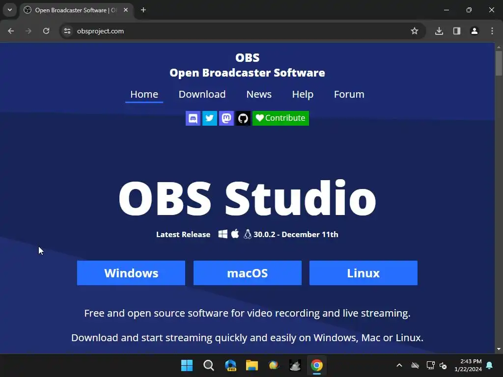Reload the page with the refresh icon

point(46,31)
